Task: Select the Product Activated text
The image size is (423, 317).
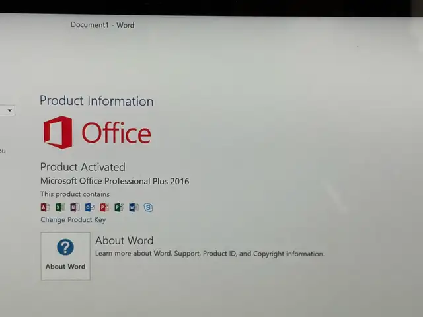Action: (83, 167)
